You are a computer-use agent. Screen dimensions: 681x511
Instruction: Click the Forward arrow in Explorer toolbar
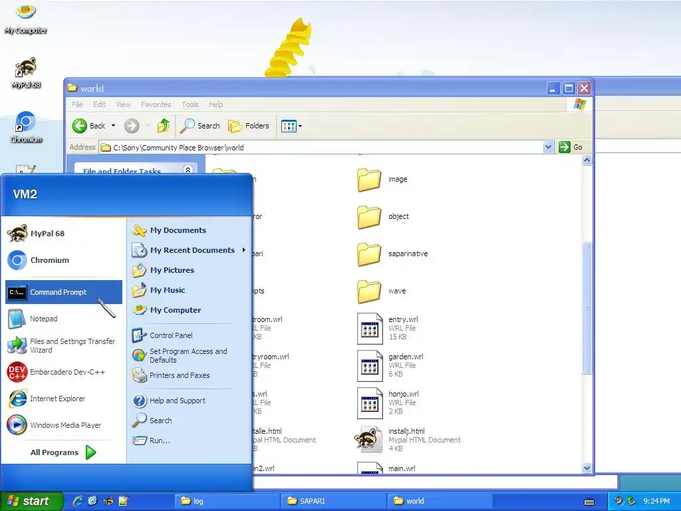pyautogui.click(x=132, y=126)
